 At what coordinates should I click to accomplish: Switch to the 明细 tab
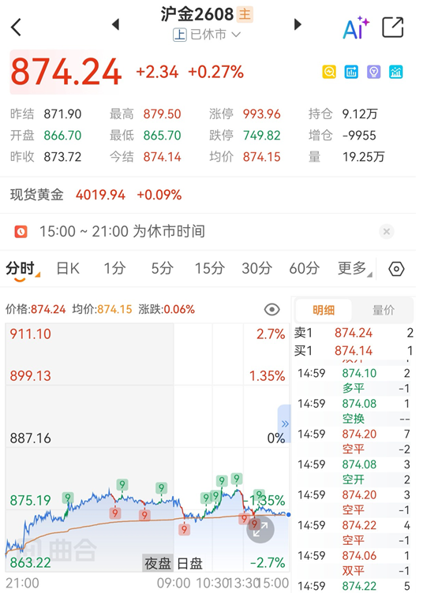[324, 311]
